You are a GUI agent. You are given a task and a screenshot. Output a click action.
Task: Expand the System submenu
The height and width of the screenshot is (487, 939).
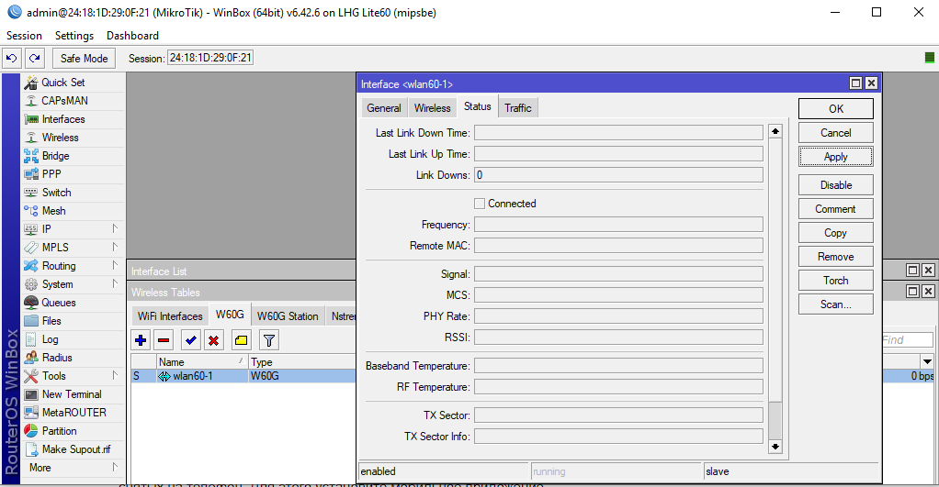(x=114, y=284)
